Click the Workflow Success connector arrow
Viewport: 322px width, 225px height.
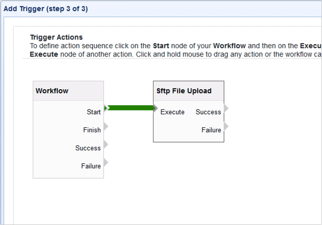(106, 145)
